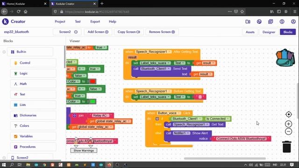Open the theme palette icon in header
Screen dimensions: 299x168
tap(259, 21)
